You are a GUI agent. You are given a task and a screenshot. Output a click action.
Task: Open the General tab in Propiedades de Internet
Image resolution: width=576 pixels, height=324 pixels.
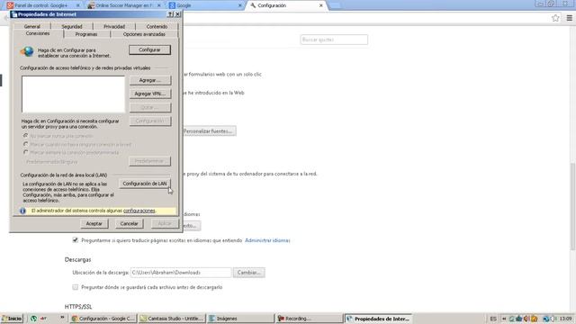pos(32,26)
